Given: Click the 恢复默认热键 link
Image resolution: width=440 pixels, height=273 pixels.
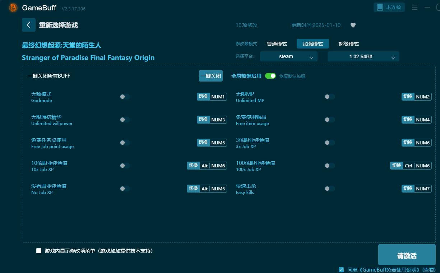Looking at the screenshot, I should (292, 76).
